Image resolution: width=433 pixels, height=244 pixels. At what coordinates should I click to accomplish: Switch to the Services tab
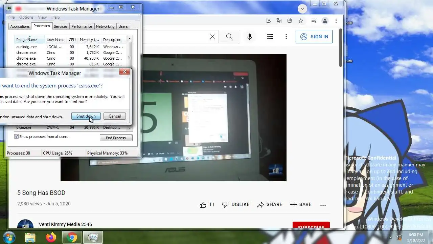pos(61,26)
